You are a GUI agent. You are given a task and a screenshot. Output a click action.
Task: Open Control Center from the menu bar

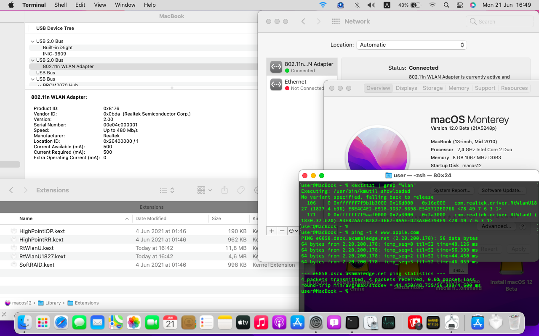click(x=459, y=5)
